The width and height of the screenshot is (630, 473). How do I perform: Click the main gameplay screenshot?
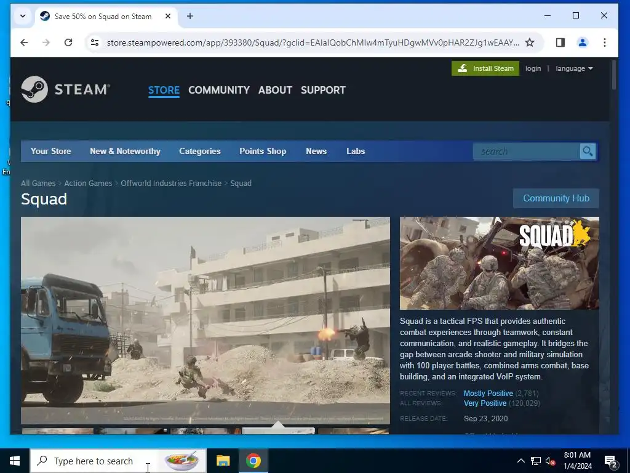click(205, 320)
